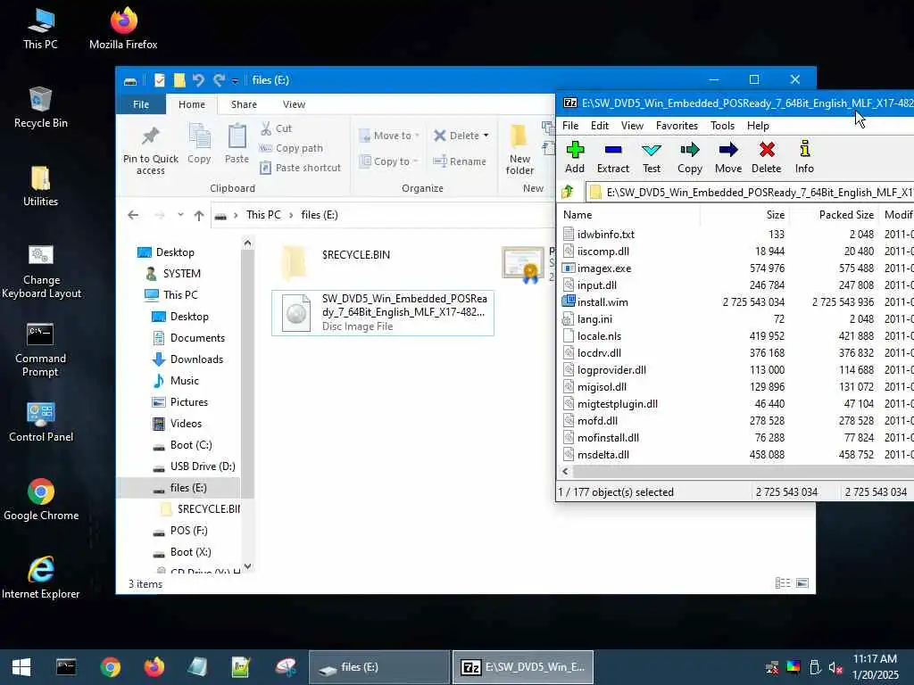This screenshot has height=685, width=914.
Task: Click the Explorer Up one level arrow
Action: point(199,215)
